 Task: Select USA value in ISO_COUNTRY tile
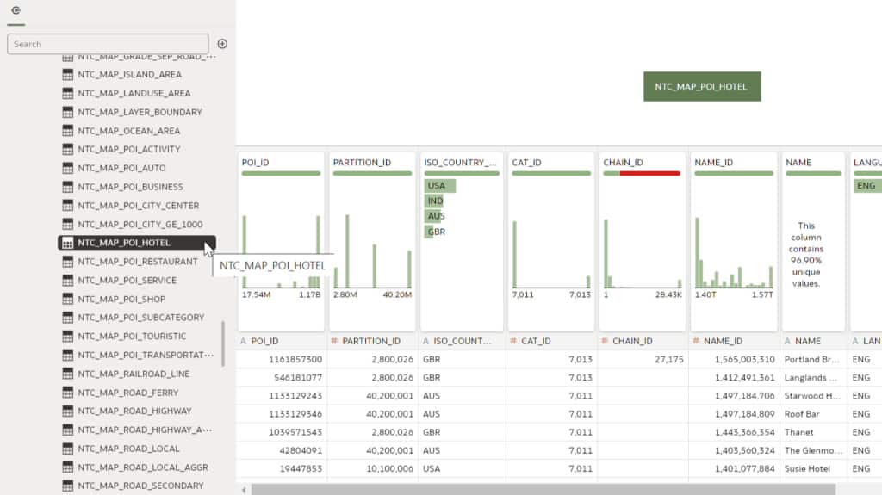pos(439,186)
